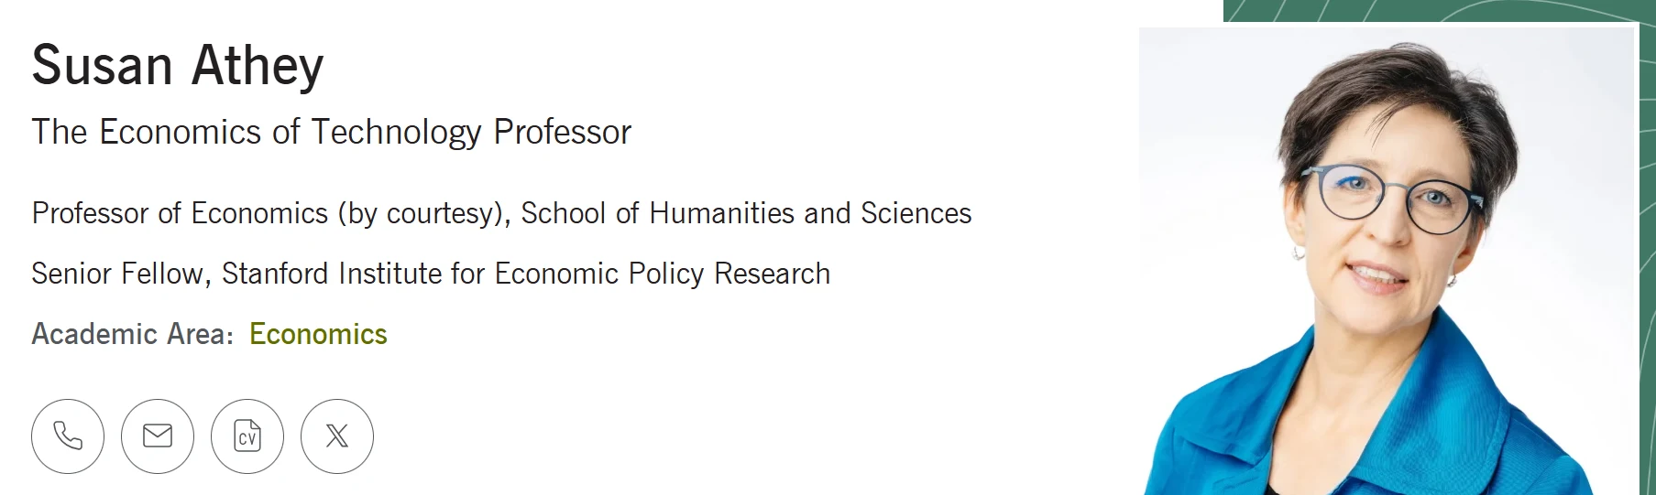
Task: Follow the green Economics academic area link
Action: point(318,334)
